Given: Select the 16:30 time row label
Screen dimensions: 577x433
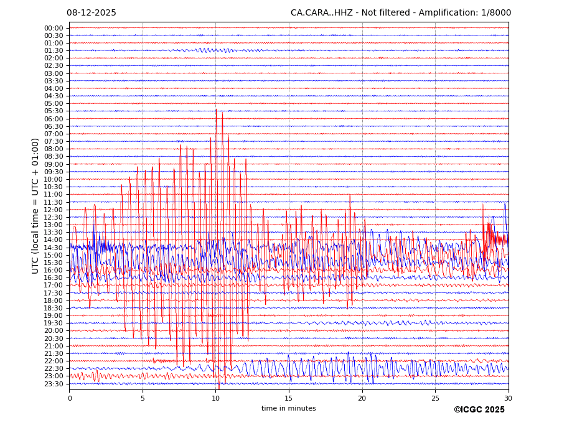Looking at the screenshot, I should tap(54, 277).
